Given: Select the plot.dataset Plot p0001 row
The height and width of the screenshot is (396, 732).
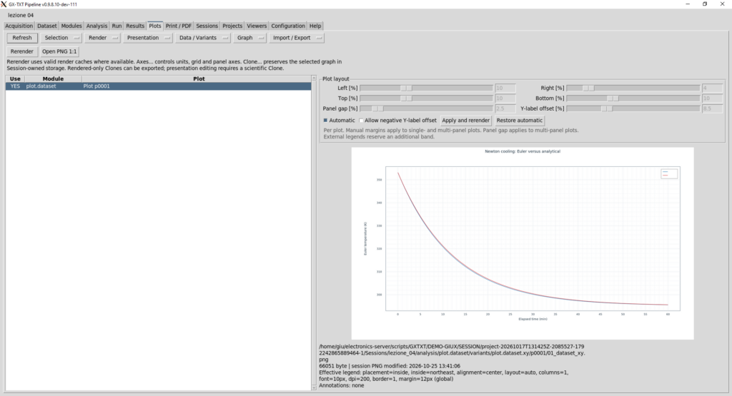Looking at the screenshot, I should [158, 86].
